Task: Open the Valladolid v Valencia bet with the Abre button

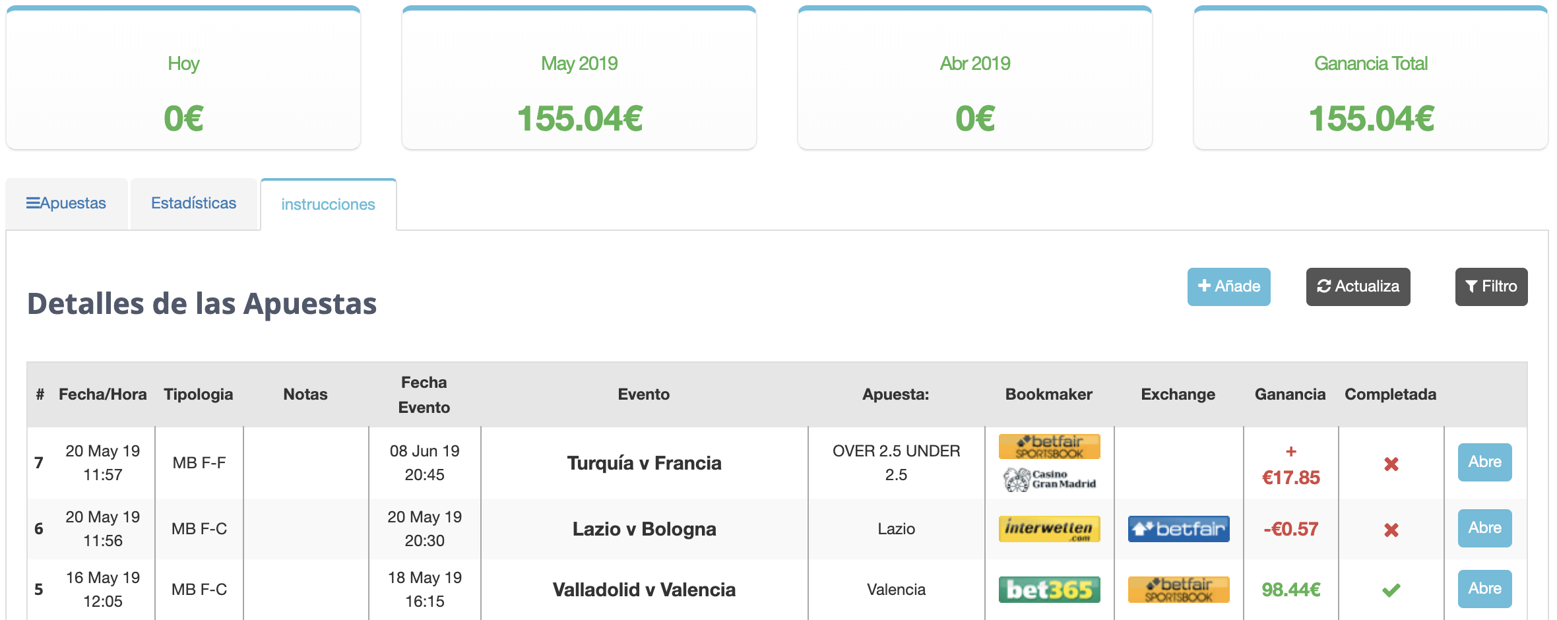Action: pyautogui.click(x=1484, y=589)
